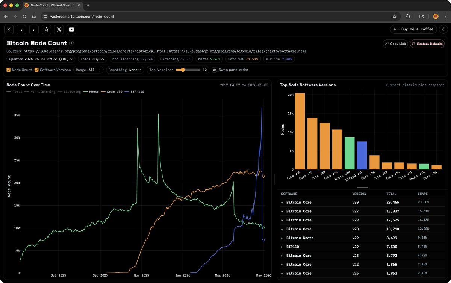Open a new browser tab with plus
Viewport: 451px width, 283px height.
(x=88, y=6)
